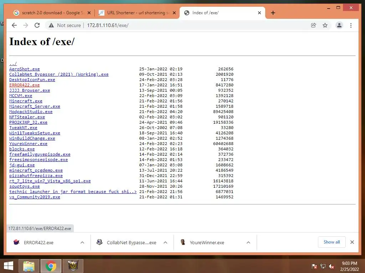Open vs_Community2019.exe link

35,197
